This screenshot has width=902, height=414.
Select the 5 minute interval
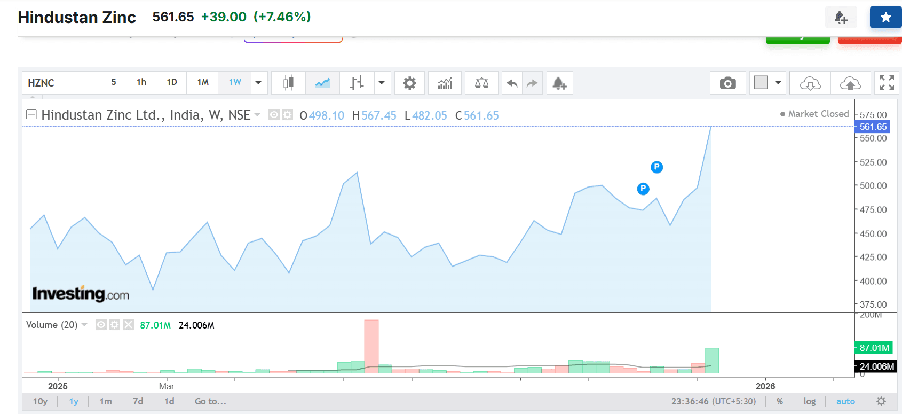114,82
